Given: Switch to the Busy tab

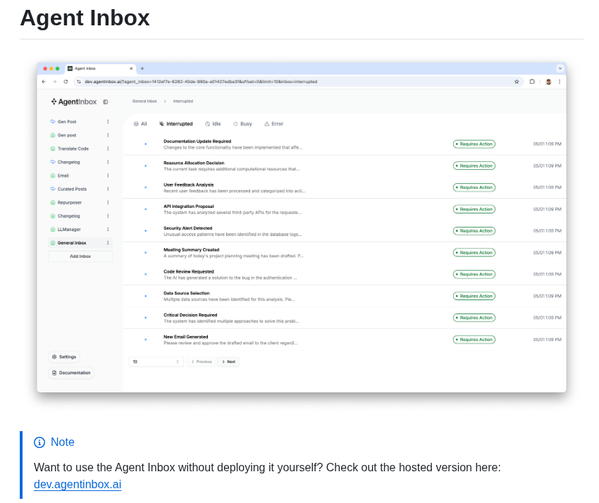Looking at the screenshot, I should coord(242,124).
